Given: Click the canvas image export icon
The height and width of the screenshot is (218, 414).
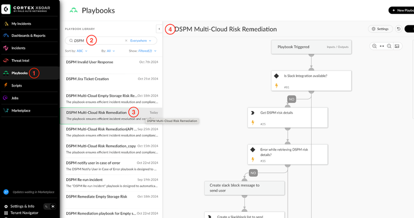Looking at the screenshot, I should point(397,46).
